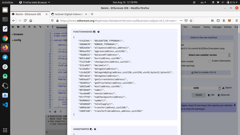Switch to the Testing tab
This screenshot has width=240, height=135.
click(x=206, y=27)
